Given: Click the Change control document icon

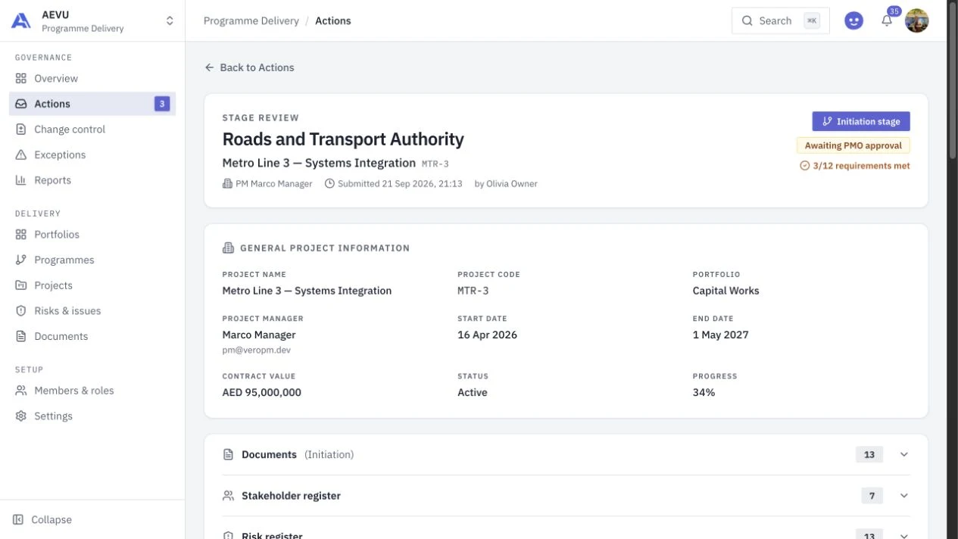Looking at the screenshot, I should [21, 129].
